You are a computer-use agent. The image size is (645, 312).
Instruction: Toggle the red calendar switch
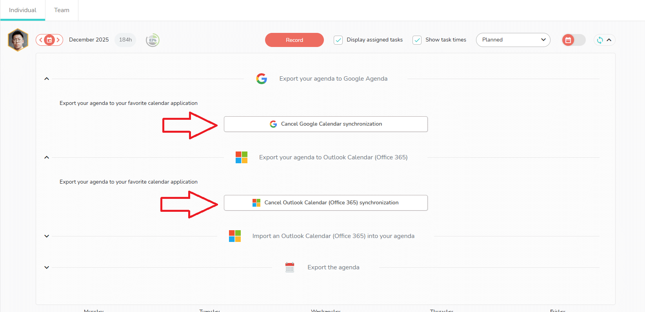point(574,40)
